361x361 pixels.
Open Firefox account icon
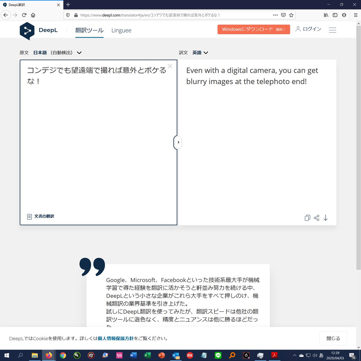(344, 15)
